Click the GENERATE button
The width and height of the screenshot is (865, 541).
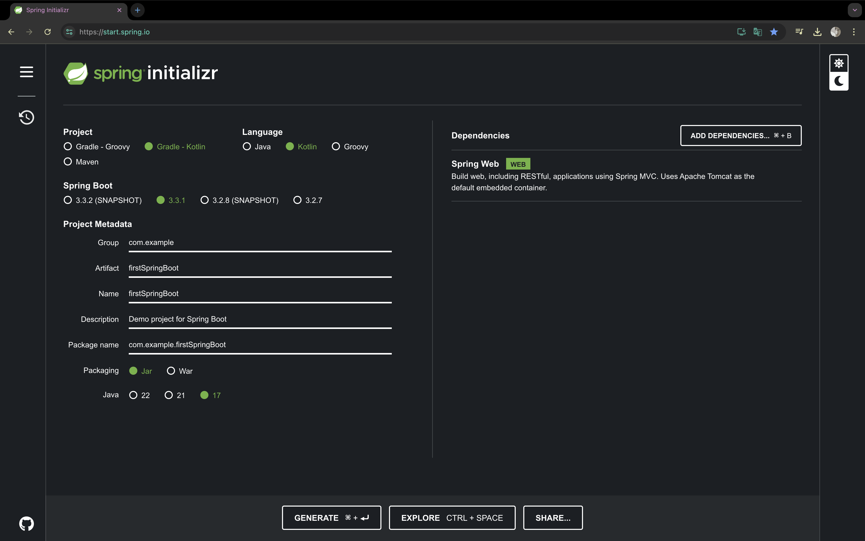331,518
